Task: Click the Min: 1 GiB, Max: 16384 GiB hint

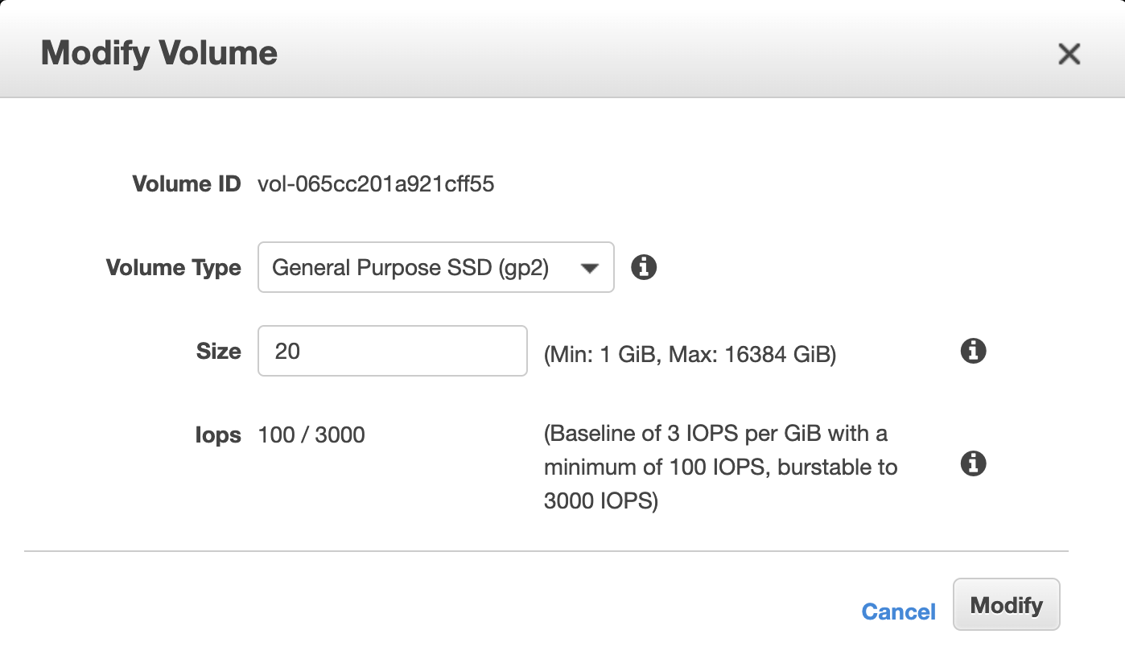Action: coord(690,354)
